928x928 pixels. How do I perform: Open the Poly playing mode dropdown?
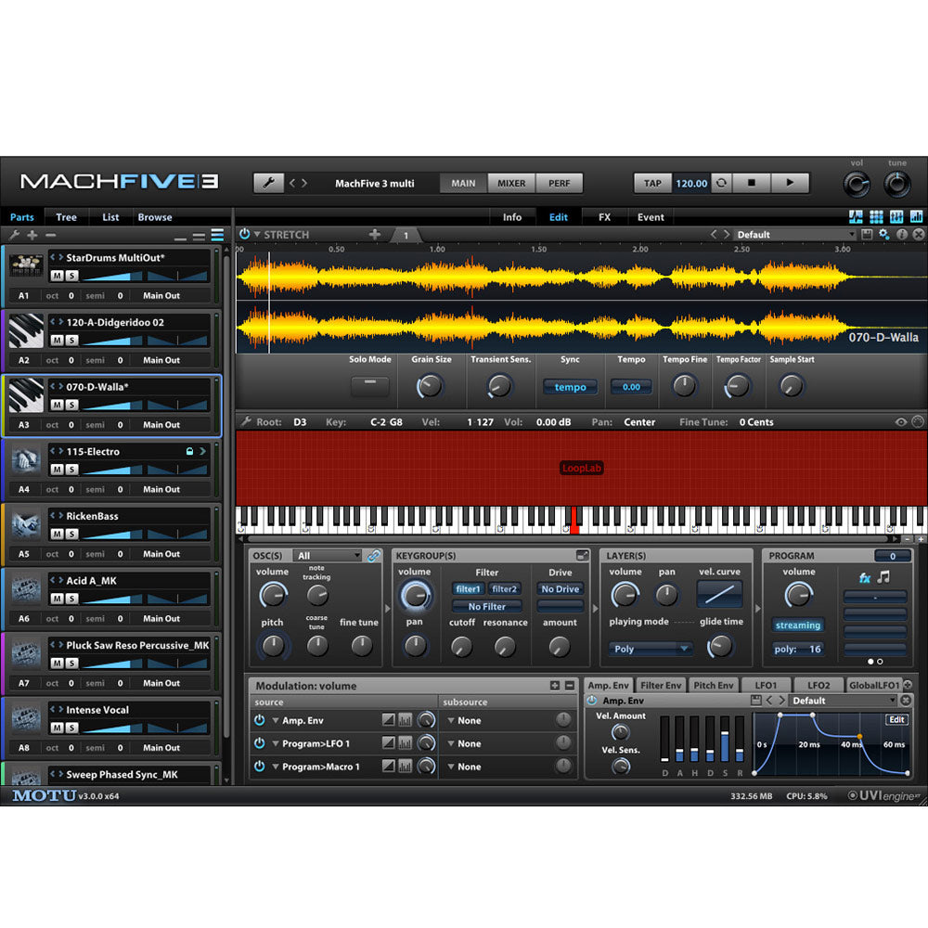tap(651, 649)
